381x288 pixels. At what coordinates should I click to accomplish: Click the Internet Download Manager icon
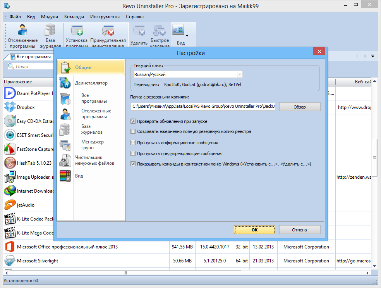point(10,191)
